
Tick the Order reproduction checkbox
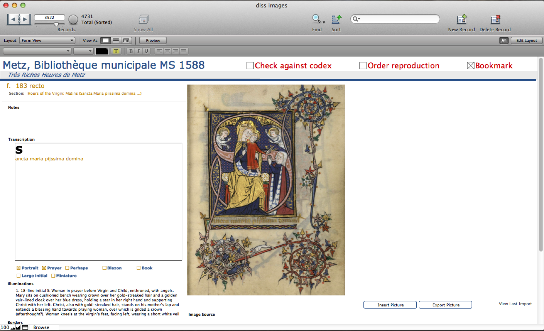[363, 66]
